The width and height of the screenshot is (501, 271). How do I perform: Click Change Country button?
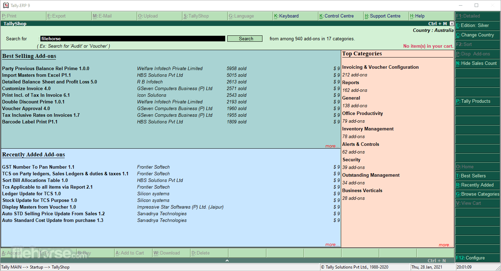[477, 35]
